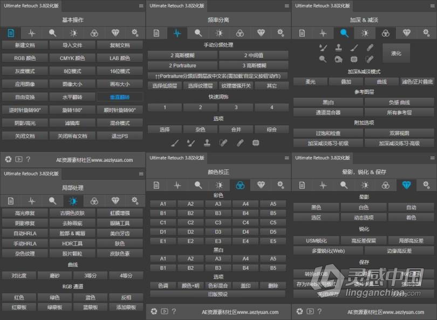Open panel menu of 加深 & 减淡 panel
This screenshot has width=437, height=320.
(432, 6)
